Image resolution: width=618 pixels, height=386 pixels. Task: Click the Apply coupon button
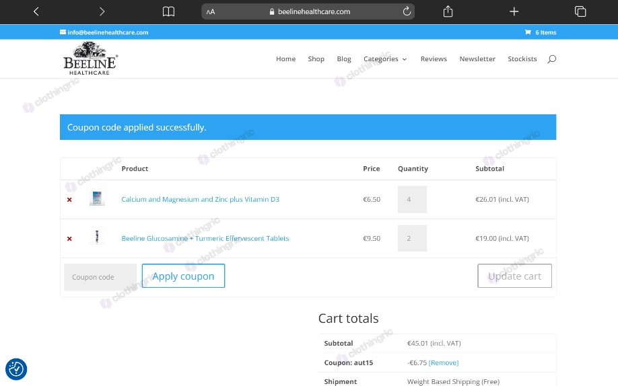point(183,276)
